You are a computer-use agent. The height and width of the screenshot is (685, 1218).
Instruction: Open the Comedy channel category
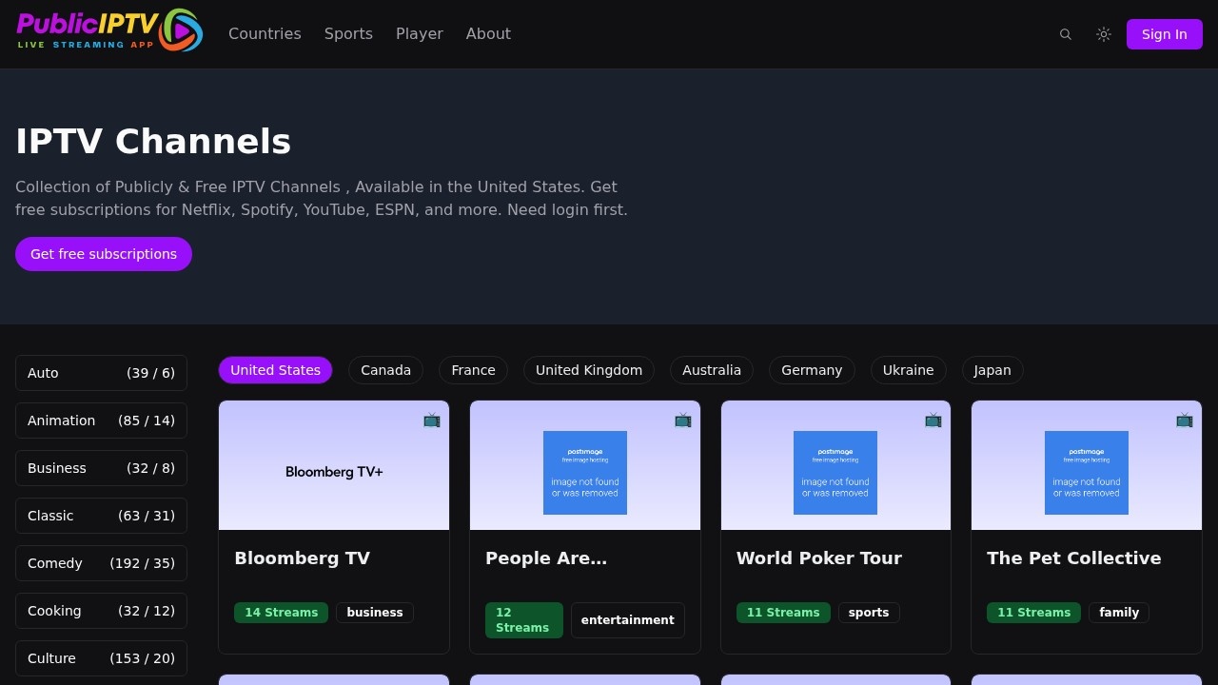point(101,563)
